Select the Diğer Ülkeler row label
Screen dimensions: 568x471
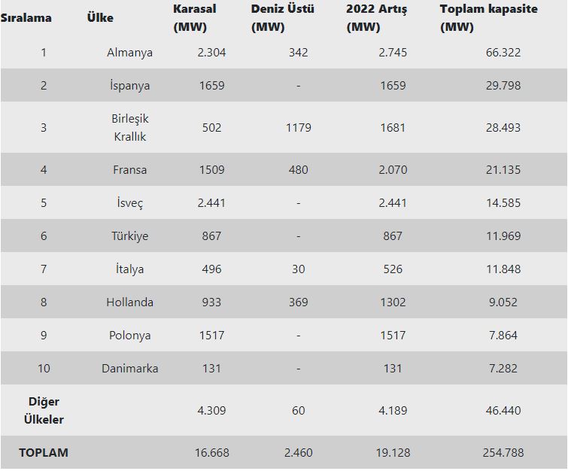tap(43, 411)
